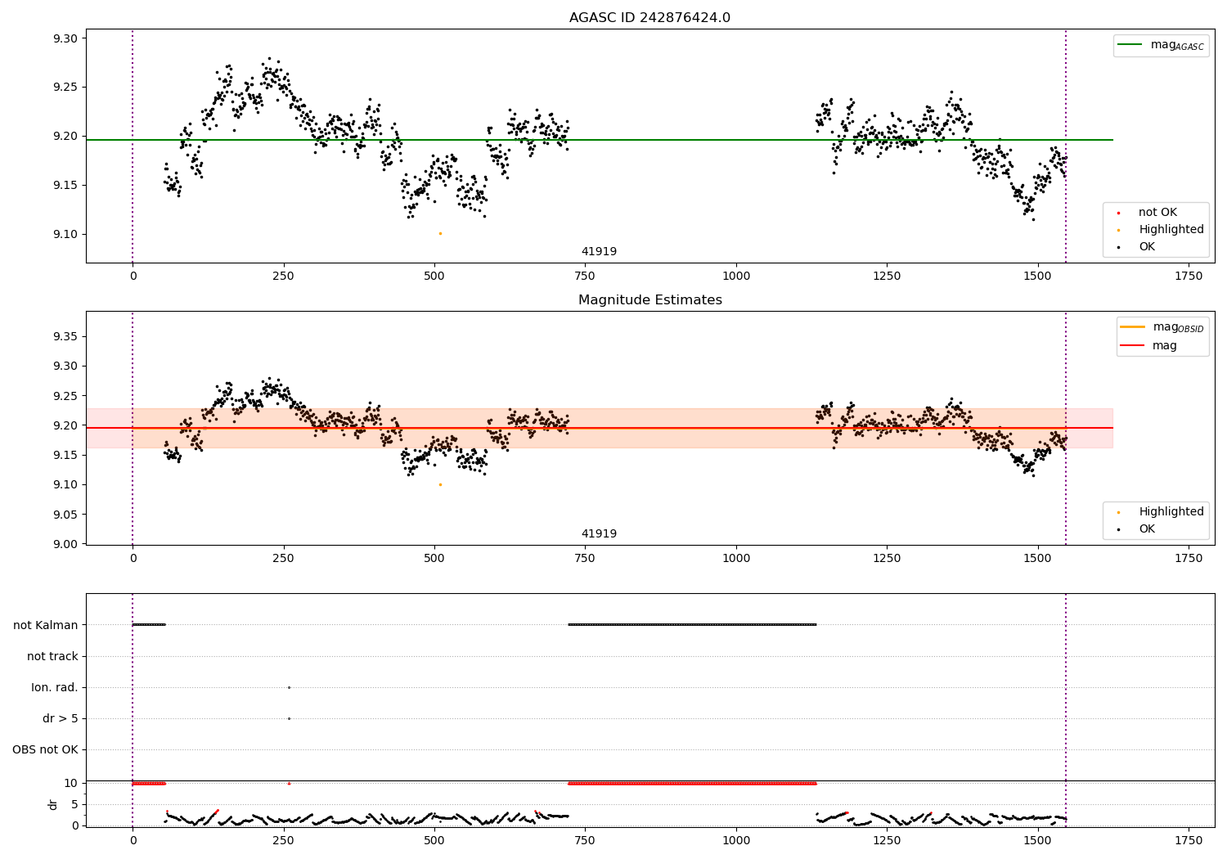1227x859 pixels.
Task: Click the '1250' x-tick of Magnitude Estimates plot
Action: pos(887,559)
